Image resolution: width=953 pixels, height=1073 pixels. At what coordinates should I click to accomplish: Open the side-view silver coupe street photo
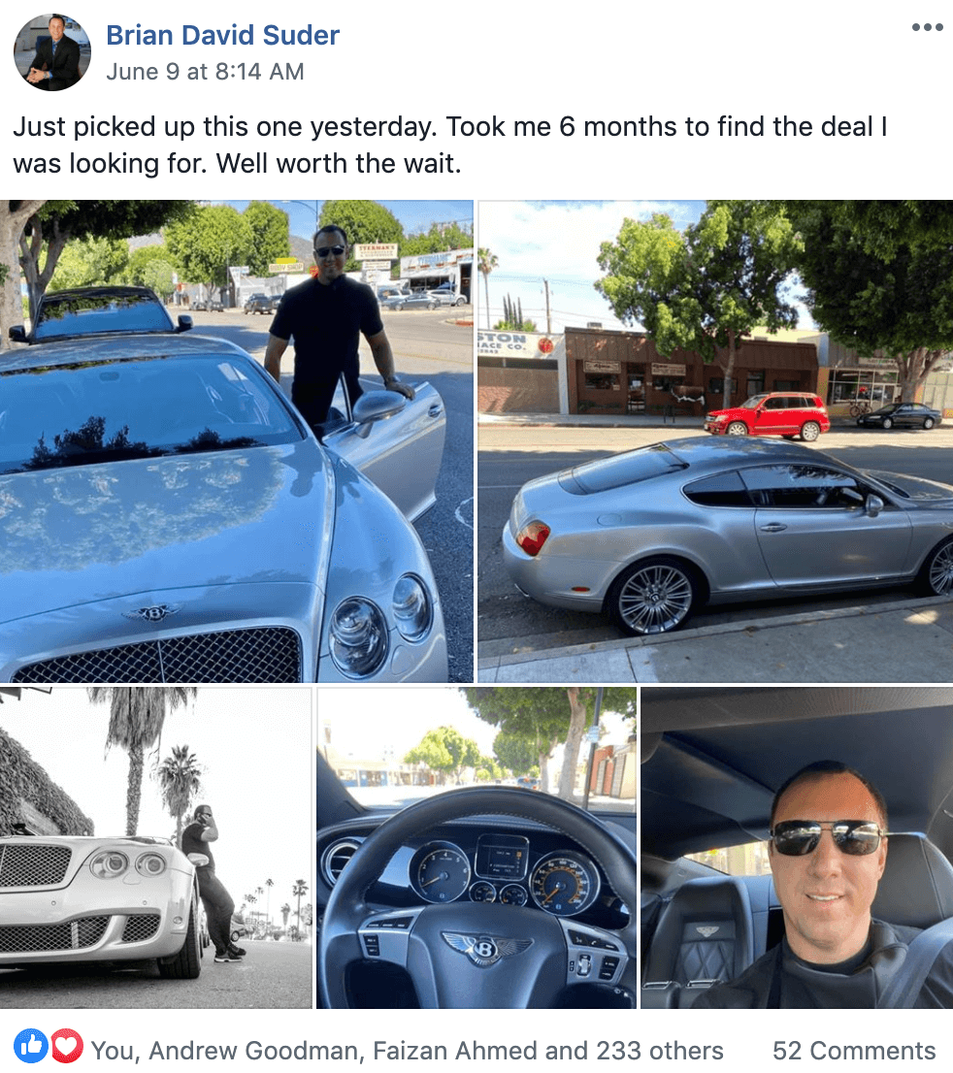tap(715, 440)
